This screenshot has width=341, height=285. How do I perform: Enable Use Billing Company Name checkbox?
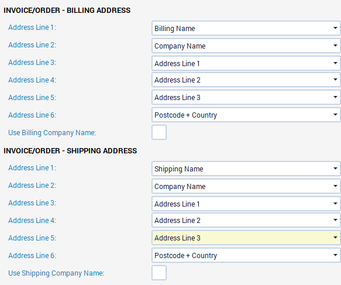pos(159,132)
